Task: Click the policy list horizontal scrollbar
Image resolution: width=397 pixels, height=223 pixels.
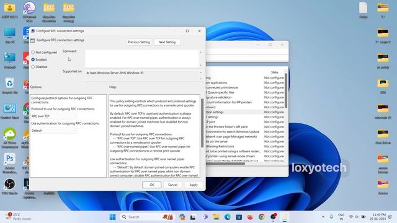Action: 225,164
